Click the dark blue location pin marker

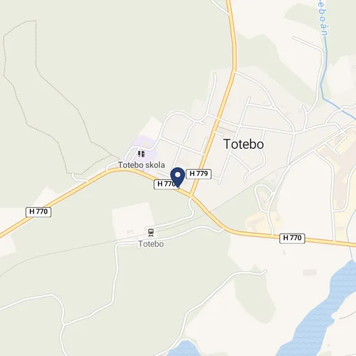tap(177, 177)
